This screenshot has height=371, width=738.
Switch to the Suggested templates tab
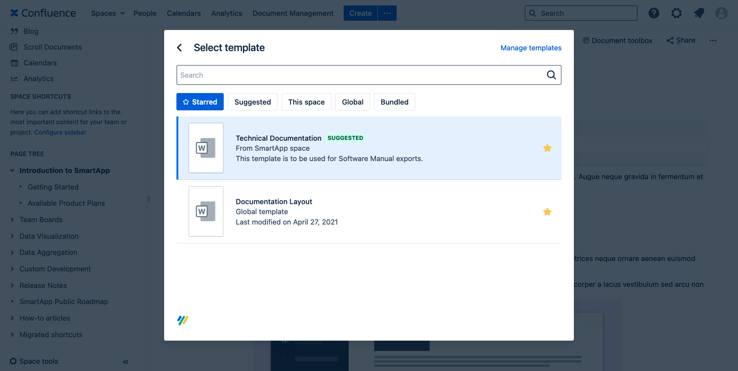253,102
